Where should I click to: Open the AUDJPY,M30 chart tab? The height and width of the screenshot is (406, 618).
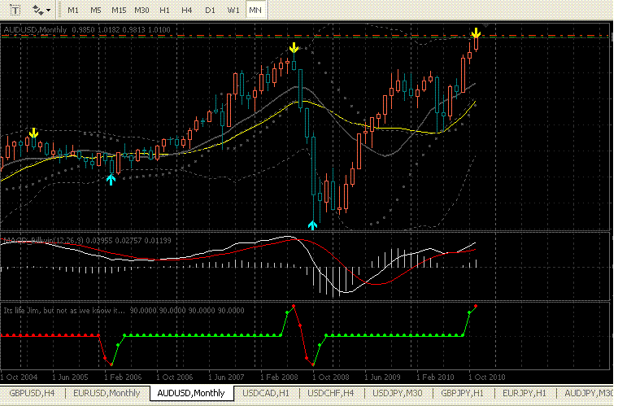[589, 393]
